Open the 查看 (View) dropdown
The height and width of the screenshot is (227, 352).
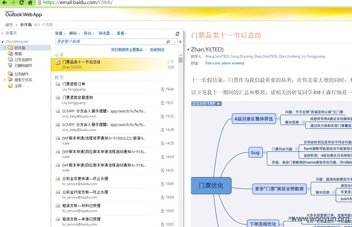(x=122, y=33)
